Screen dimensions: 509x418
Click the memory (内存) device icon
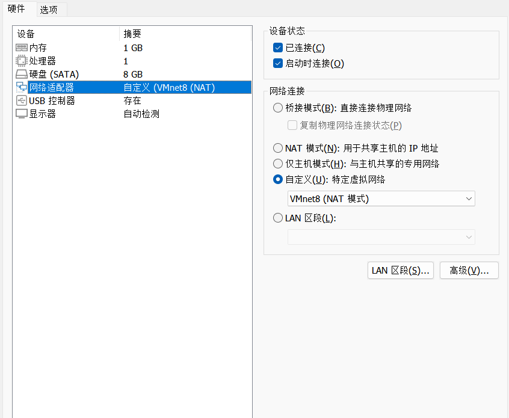[x=22, y=48]
